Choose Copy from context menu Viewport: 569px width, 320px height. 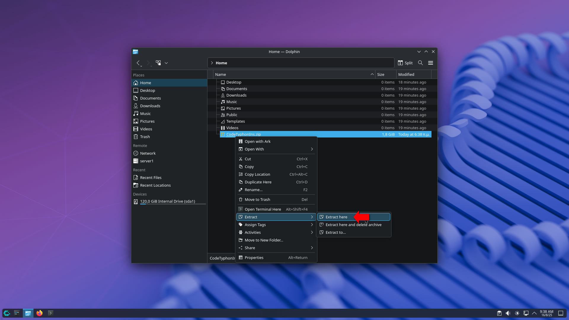point(276,167)
